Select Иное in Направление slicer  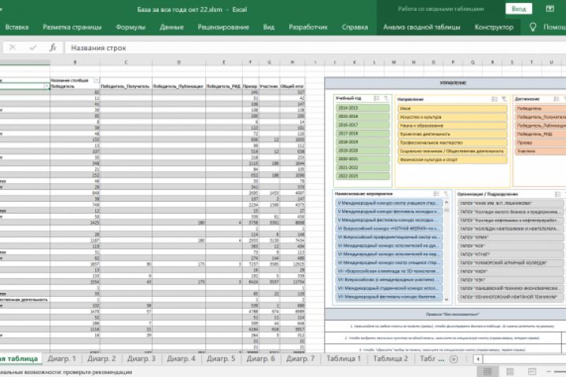click(x=452, y=108)
